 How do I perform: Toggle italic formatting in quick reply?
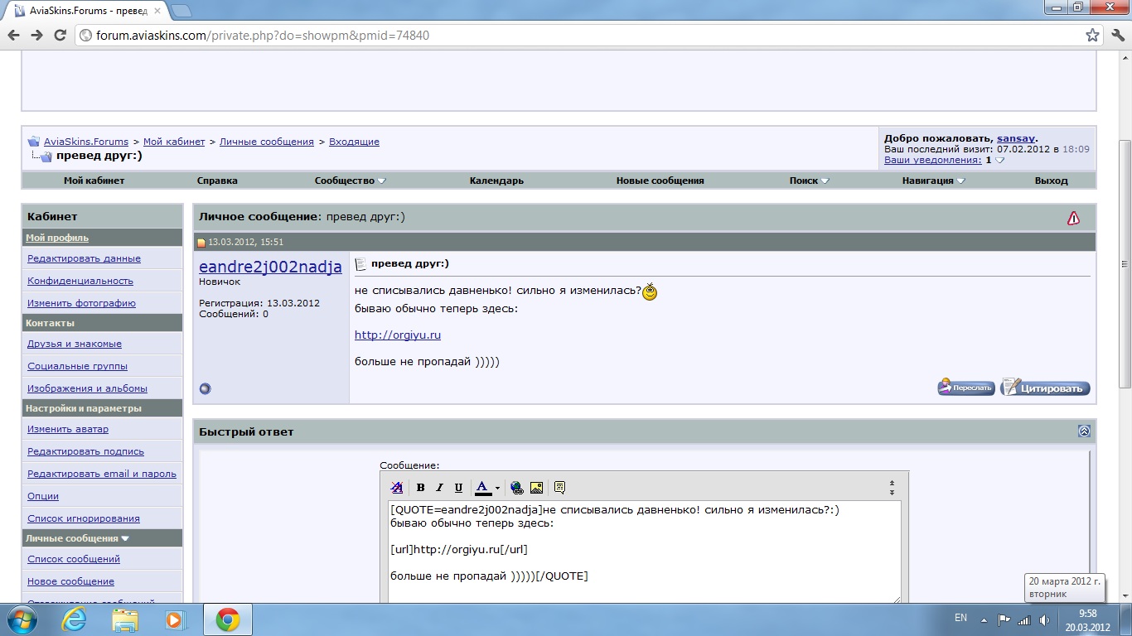click(439, 488)
